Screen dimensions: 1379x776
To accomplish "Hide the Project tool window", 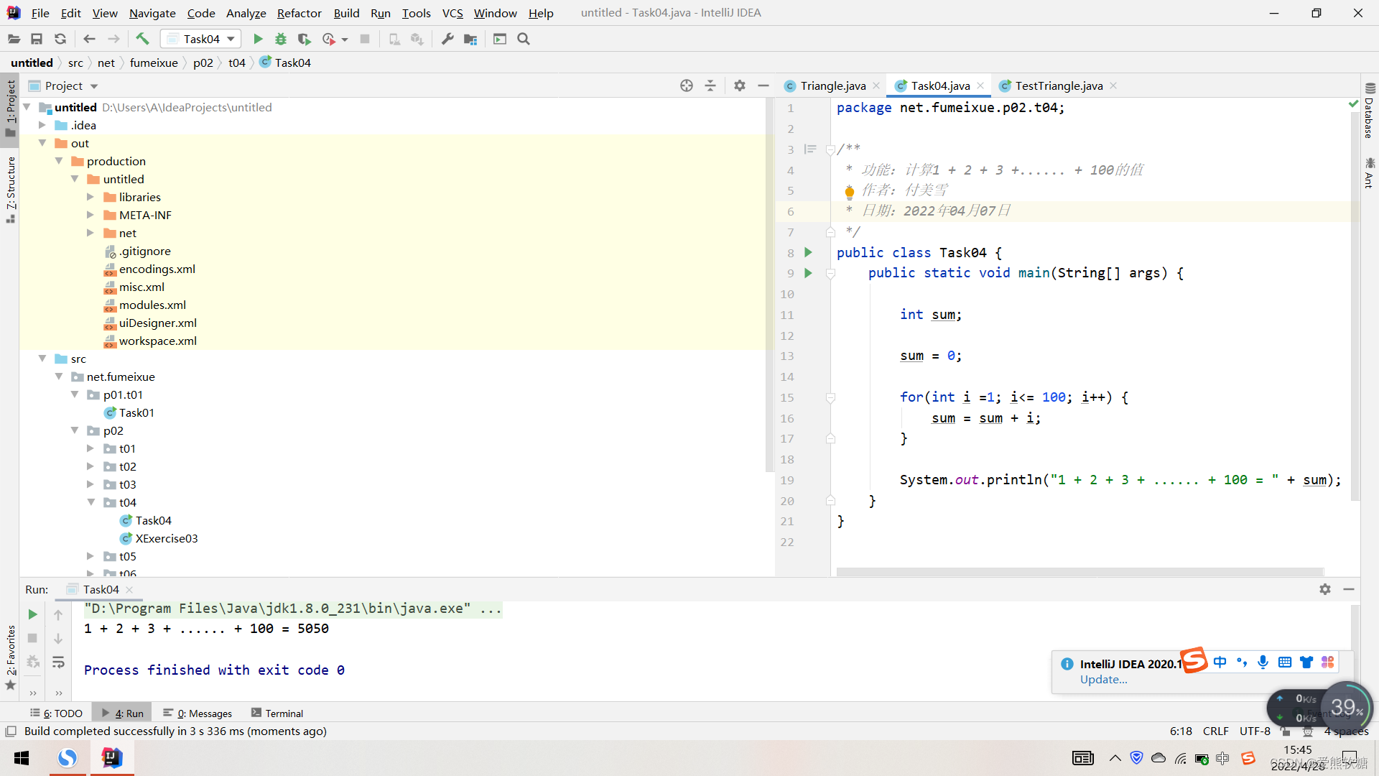I will pyautogui.click(x=763, y=86).
